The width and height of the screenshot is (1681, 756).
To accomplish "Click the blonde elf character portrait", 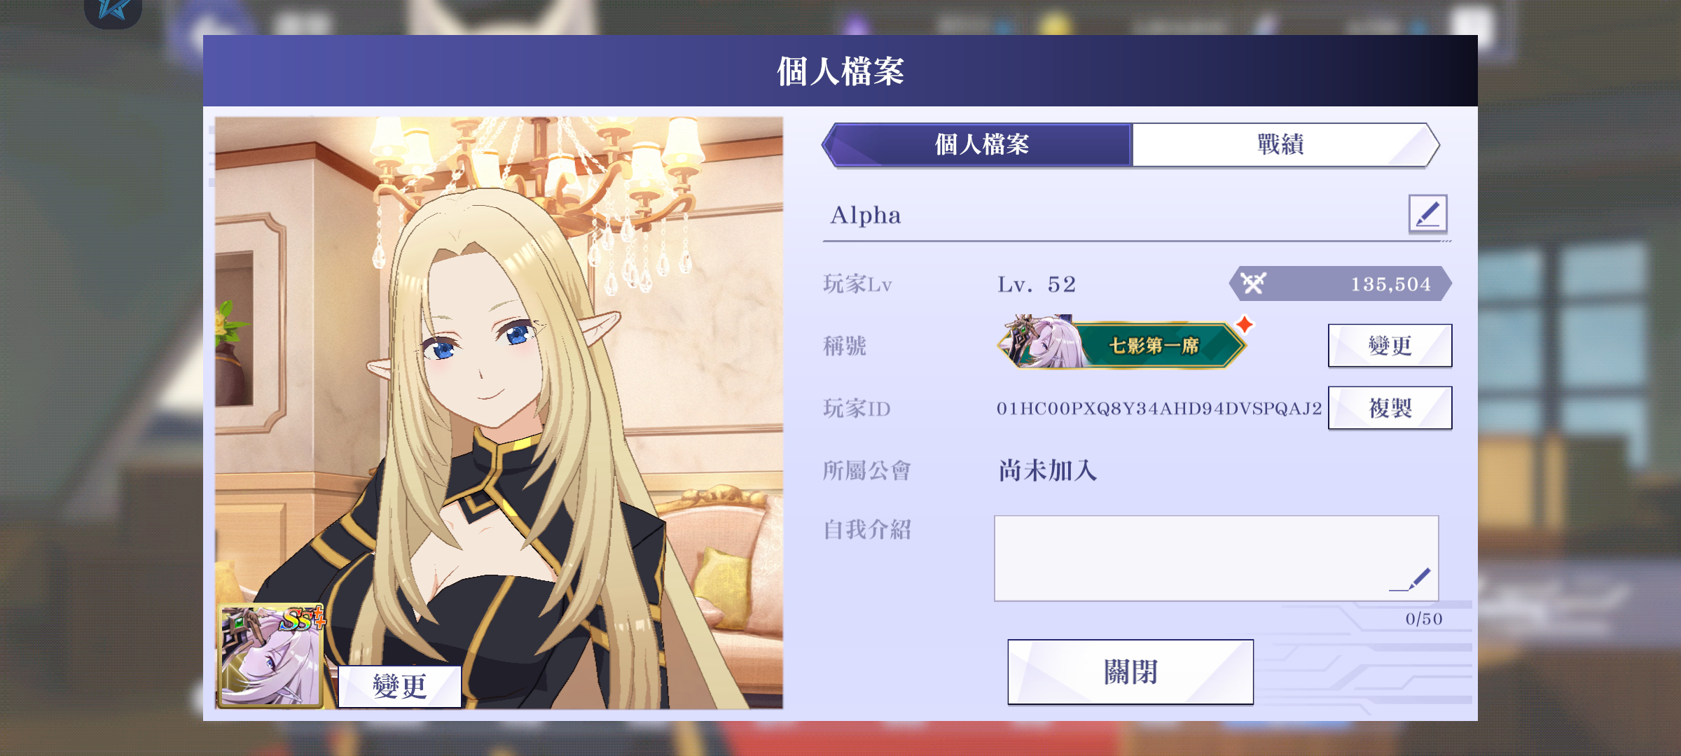I will (x=499, y=413).
